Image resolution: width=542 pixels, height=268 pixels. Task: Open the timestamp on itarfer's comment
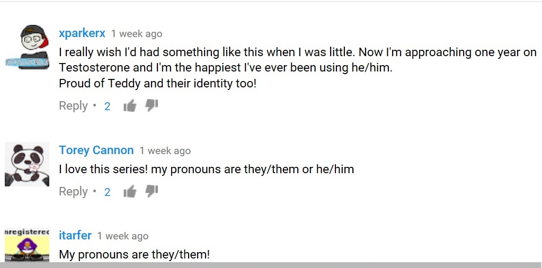123,236
